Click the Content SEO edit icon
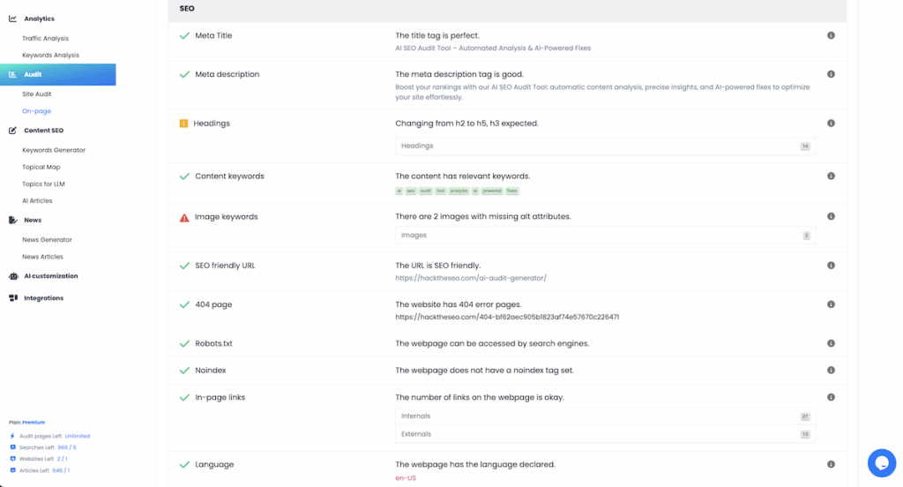 [x=12, y=131]
